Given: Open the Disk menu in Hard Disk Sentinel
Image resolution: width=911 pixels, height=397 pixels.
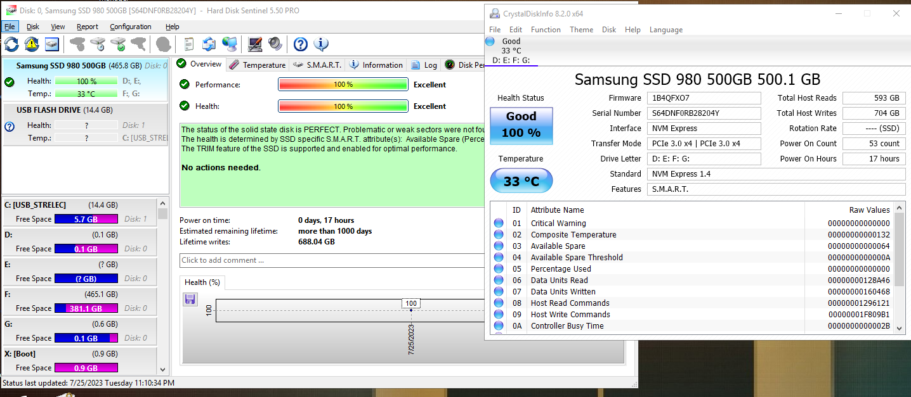Looking at the screenshot, I should click(x=33, y=27).
